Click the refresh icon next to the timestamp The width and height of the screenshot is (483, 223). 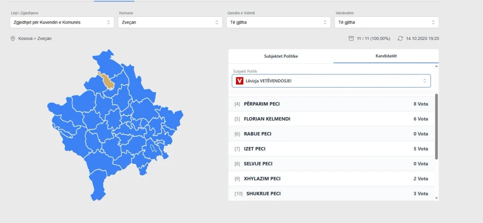pos(400,38)
